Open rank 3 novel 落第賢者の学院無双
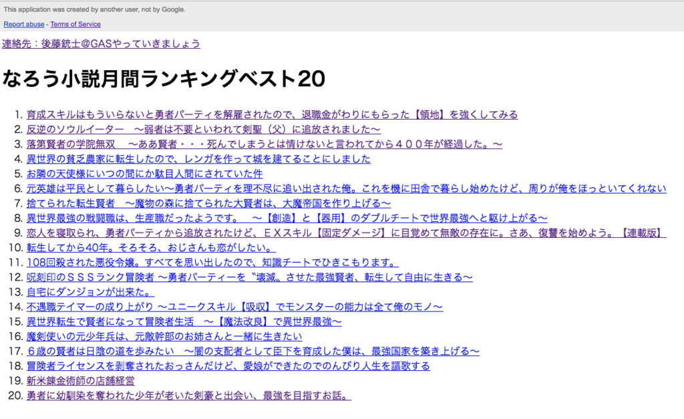Viewport: 684px width, 419px height. 265,144
